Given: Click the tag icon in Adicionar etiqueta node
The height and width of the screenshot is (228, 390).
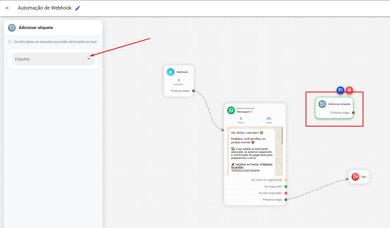Looking at the screenshot, I should click(x=322, y=104).
